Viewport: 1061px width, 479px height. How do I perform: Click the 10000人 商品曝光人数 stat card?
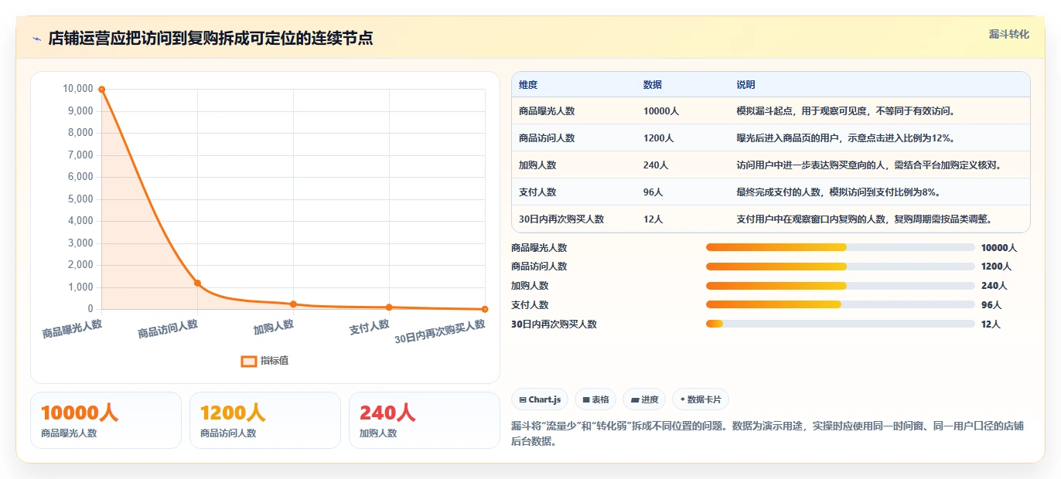[106, 420]
